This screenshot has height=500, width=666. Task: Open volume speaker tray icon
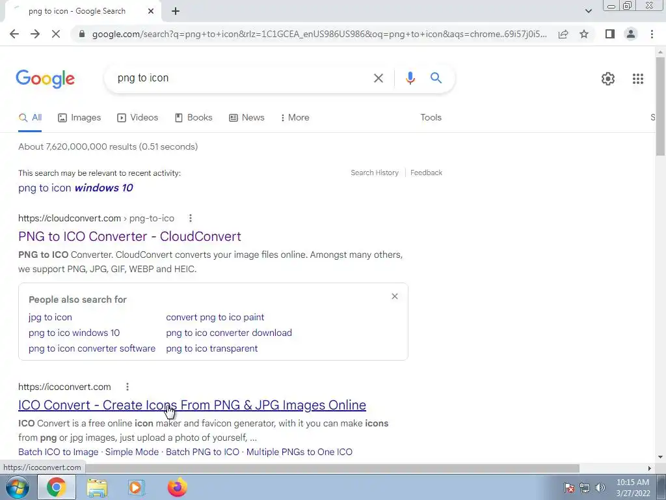click(600, 488)
